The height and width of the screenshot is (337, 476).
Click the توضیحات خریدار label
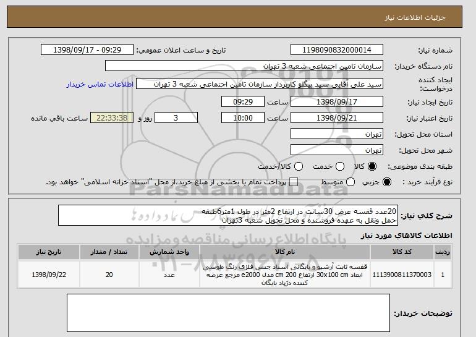(423, 314)
